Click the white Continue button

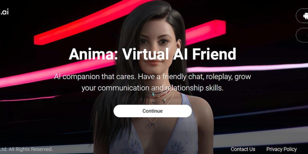(x=152, y=111)
